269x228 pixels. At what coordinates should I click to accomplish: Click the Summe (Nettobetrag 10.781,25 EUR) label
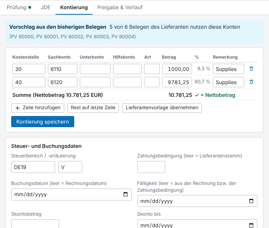tap(57, 95)
